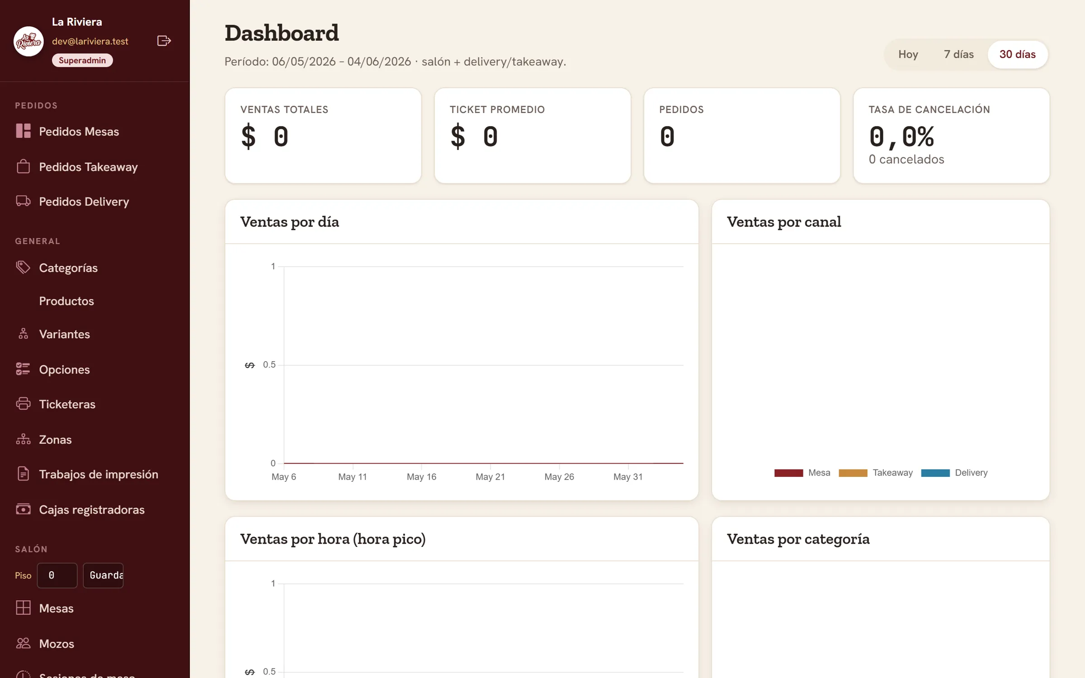Click the Mesas table grid icon
Image resolution: width=1085 pixels, height=678 pixels.
23,608
